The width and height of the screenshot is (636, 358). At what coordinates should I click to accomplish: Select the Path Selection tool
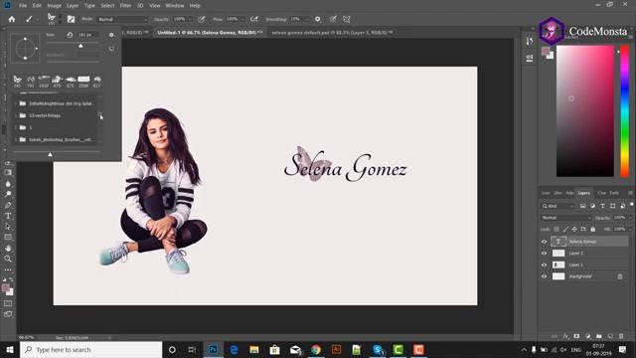click(x=8, y=227)
